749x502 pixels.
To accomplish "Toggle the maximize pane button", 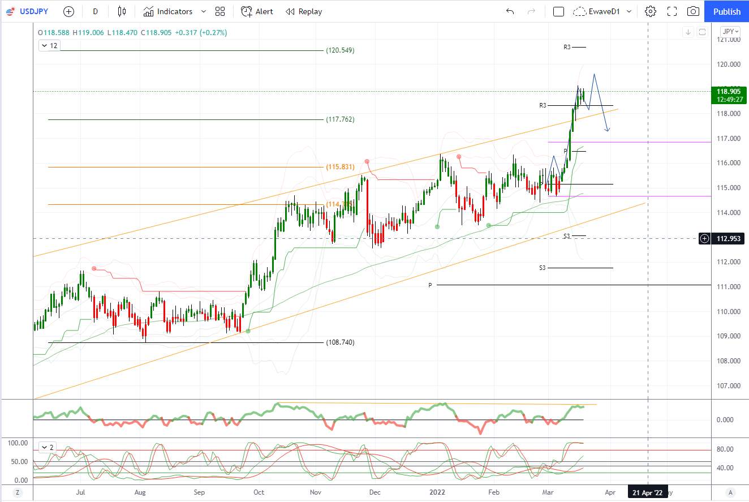I will (x=702, y=32).
